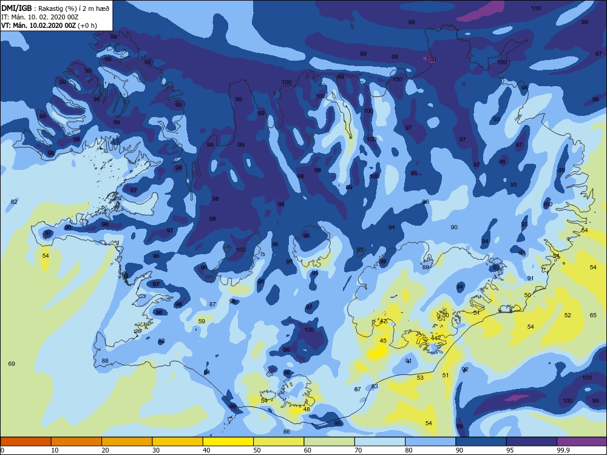This screenshot has width=607, height=455.
Task: Click the light blue 80–90 legend swatch
Action: 430,442
